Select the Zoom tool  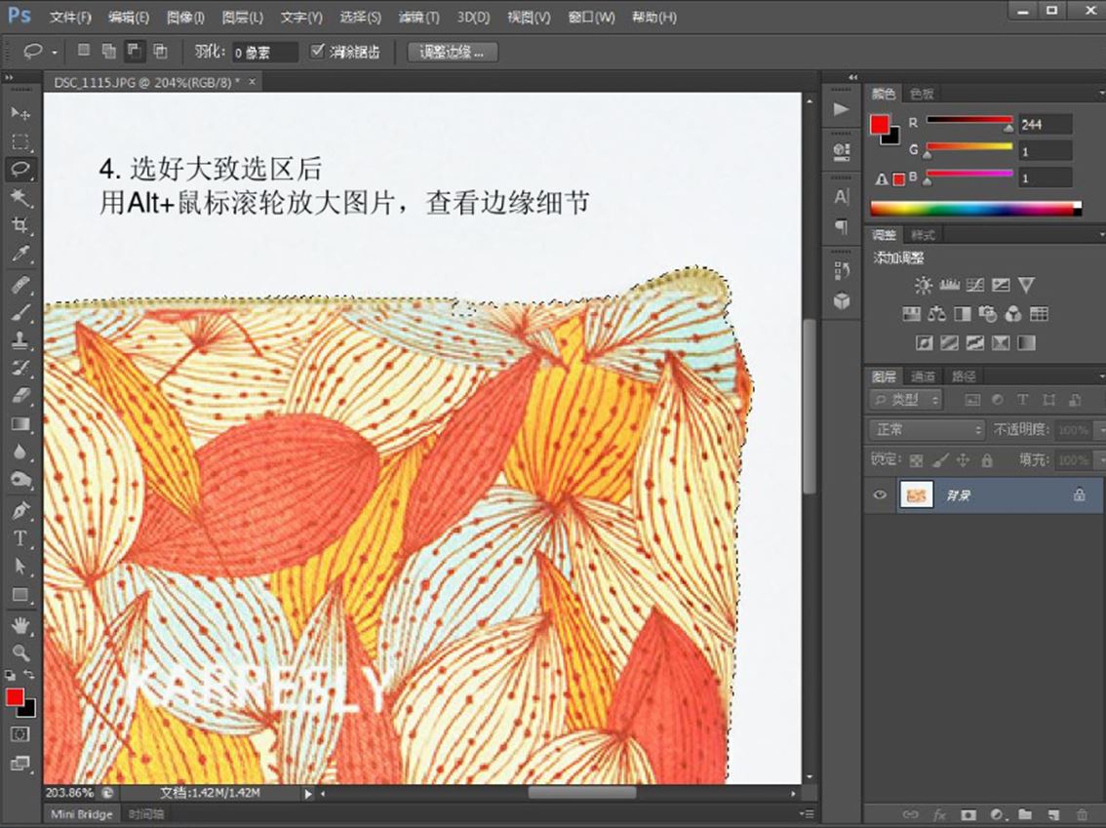[20, 653]
